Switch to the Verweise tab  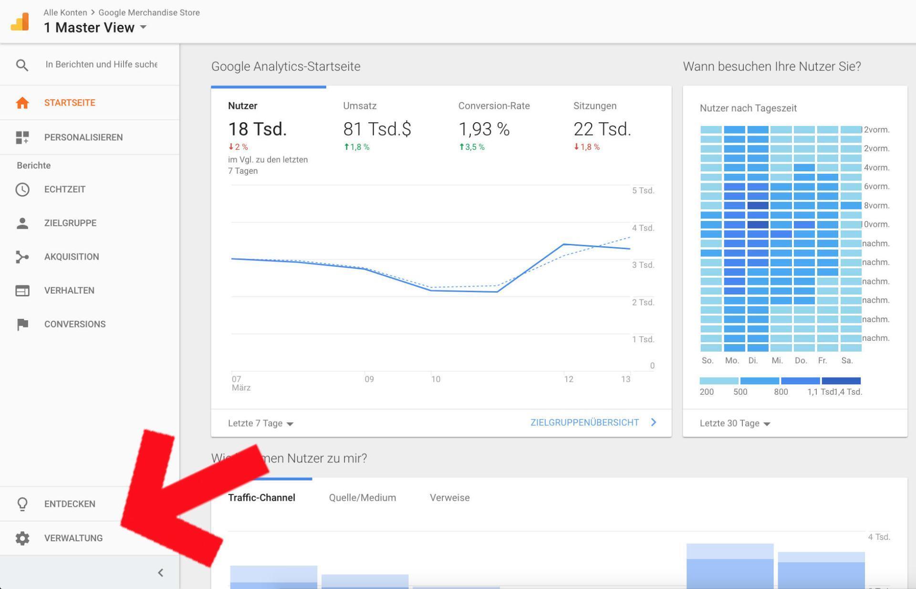pyautogui.click(x=450, y=498)
